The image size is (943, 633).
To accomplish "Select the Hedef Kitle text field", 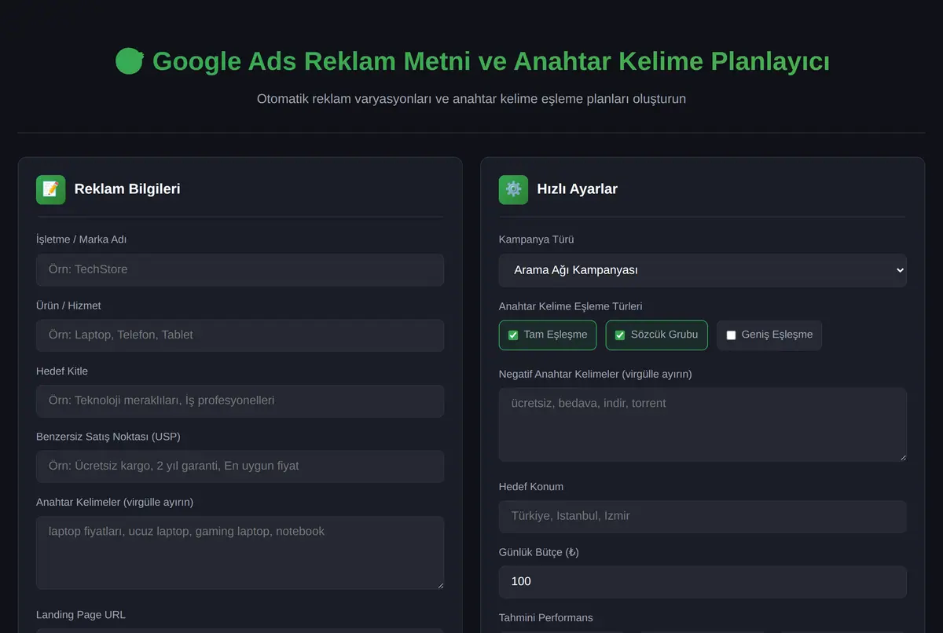I will coord(240,401).
